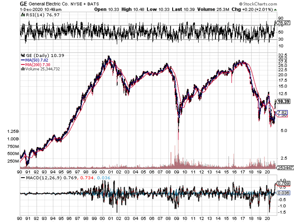
Task: Click the GE ticker symbol title
Action: (x=24, y=4)
